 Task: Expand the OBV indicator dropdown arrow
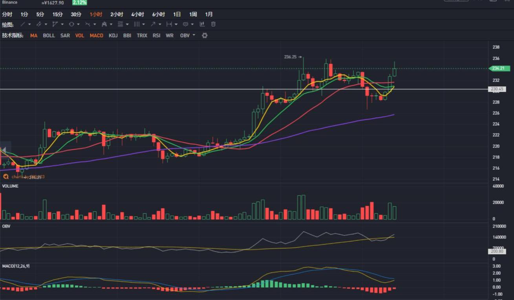(194, 36)
